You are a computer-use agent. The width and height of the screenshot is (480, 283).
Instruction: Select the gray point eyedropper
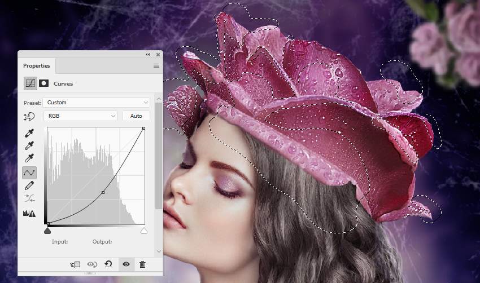[x=29, y=146]
